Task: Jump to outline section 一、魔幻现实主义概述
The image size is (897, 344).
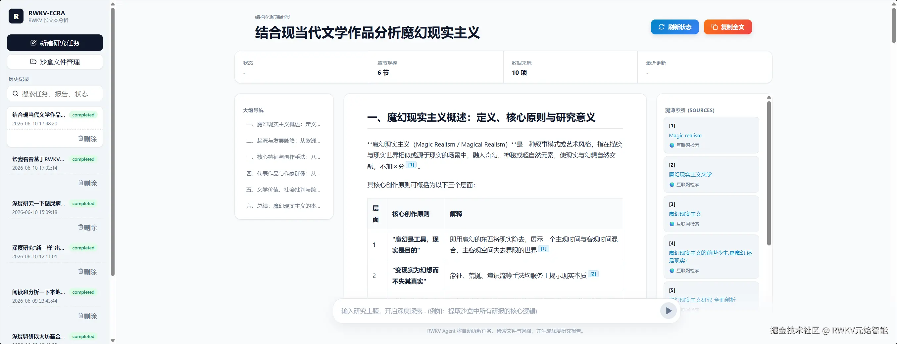Action: pyautogui.click(x=283, y=124)
